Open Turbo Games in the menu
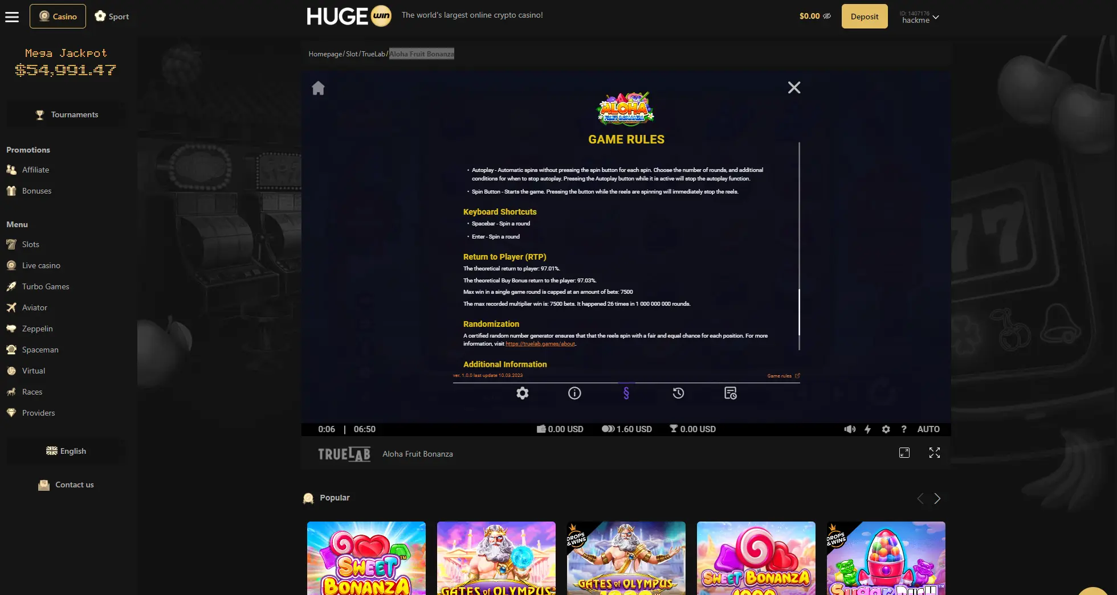The height and width of the screenshot is (595, 1117). [46, 286]
